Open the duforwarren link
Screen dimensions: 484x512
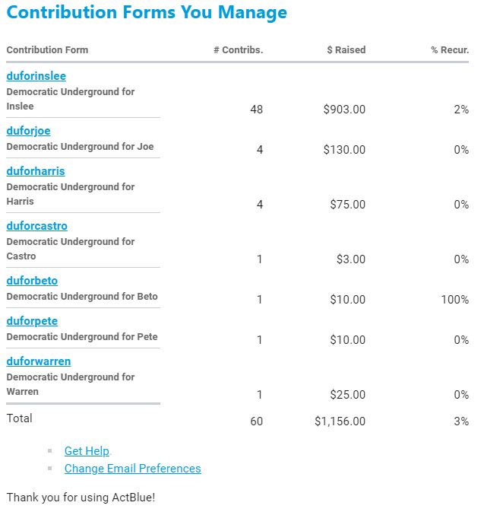(x=39, y=361)
